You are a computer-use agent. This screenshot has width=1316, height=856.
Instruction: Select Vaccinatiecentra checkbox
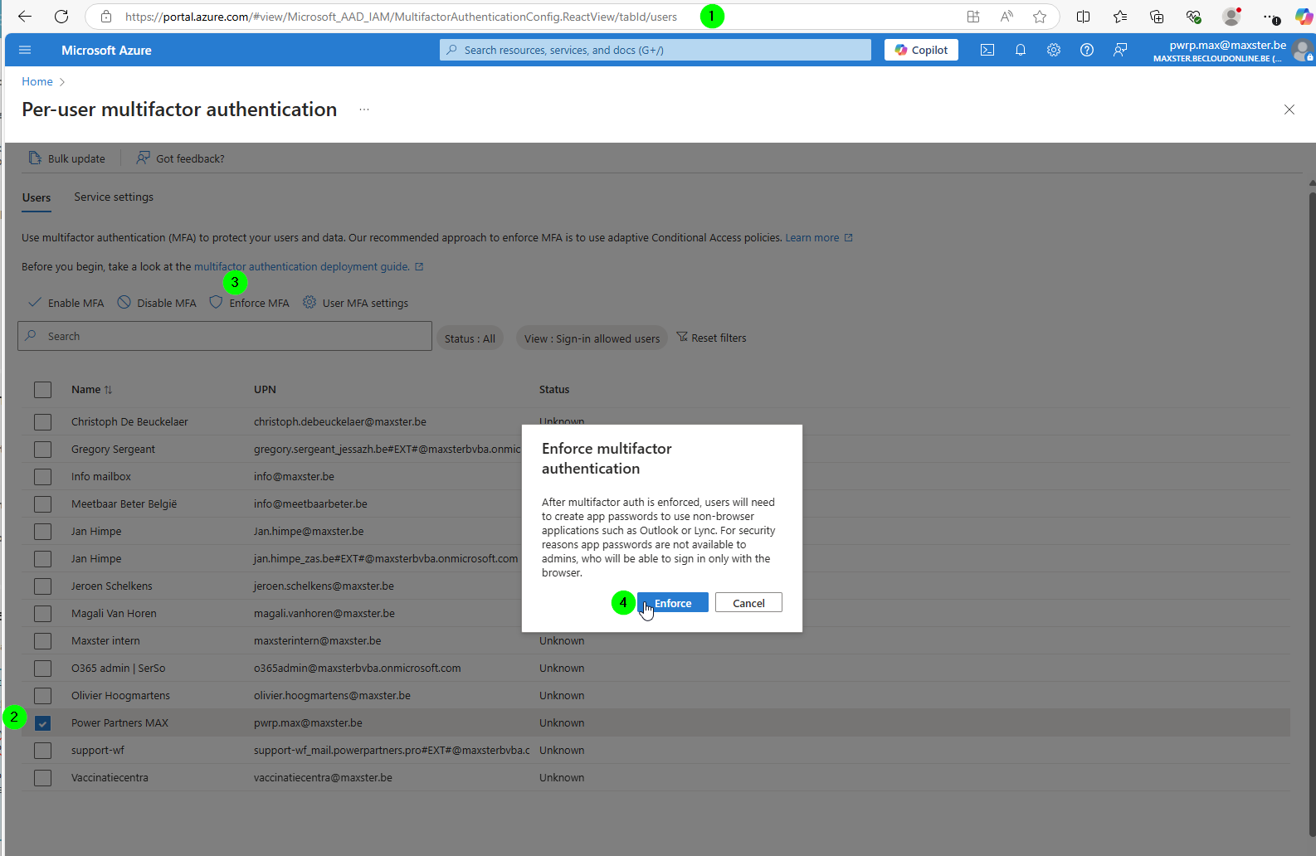[x=43, y=778]
